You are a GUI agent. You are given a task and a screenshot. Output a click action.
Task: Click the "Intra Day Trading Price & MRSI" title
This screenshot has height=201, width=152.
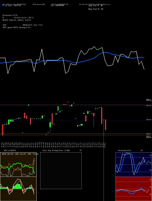pos(62,150)
